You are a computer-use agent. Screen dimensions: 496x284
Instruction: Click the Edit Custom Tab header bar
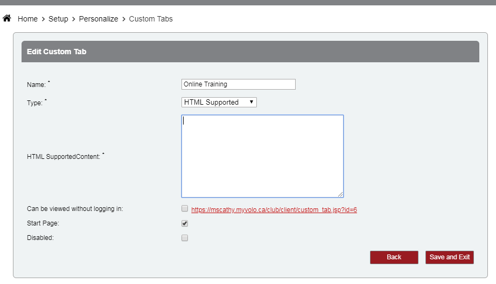click(x=250, y=52)
